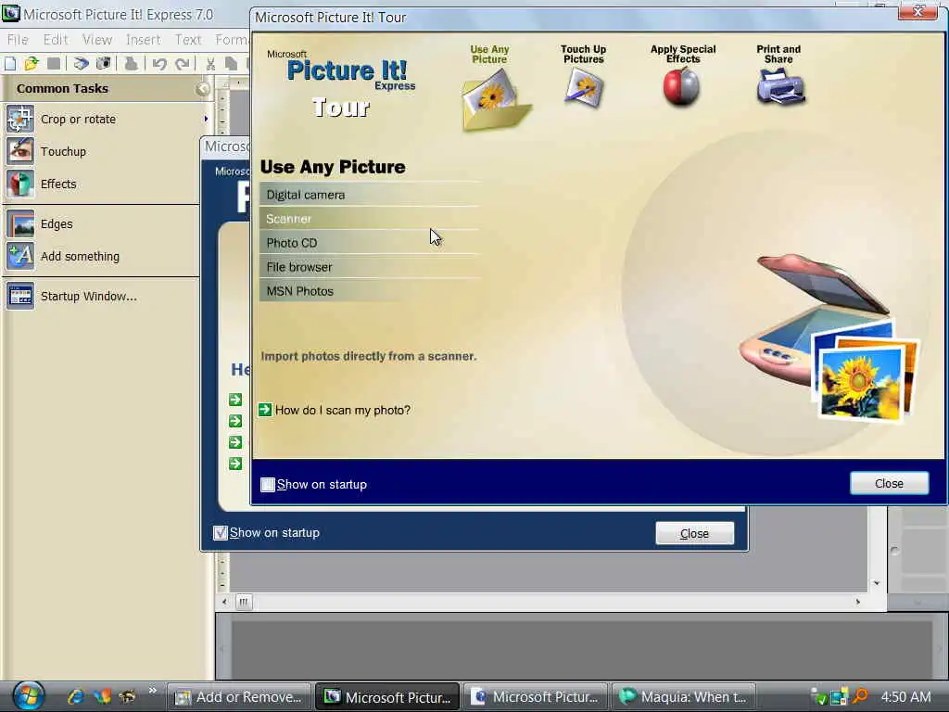949x712 pixels.
Task: Open the Edit menu
Action: point(55,39)
